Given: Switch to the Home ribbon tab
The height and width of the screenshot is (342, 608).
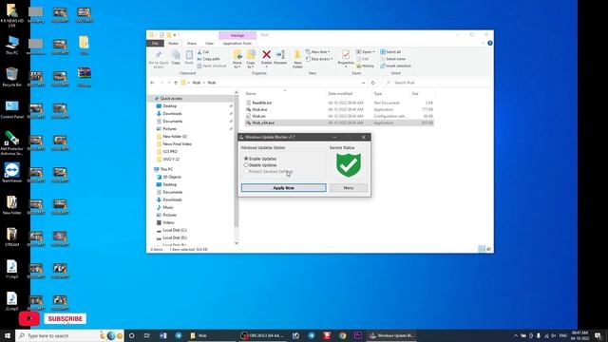Looking at the screenshot, I should (x=173, y=44).
